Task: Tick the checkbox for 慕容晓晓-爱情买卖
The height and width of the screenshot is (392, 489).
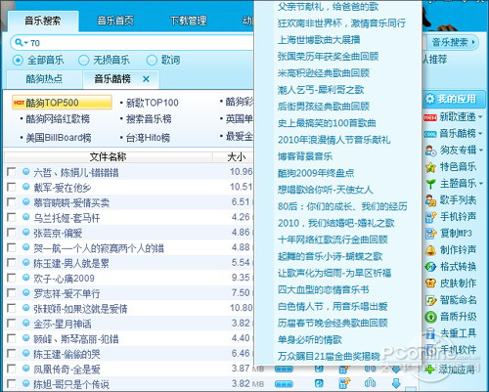Action: (x=12, y=202)
